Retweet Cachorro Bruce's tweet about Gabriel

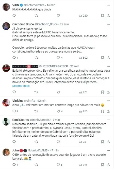click(36, 58)
